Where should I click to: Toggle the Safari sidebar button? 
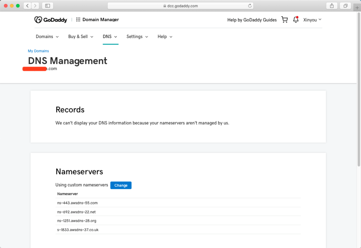pyautogui.click(x=48, y=6)
